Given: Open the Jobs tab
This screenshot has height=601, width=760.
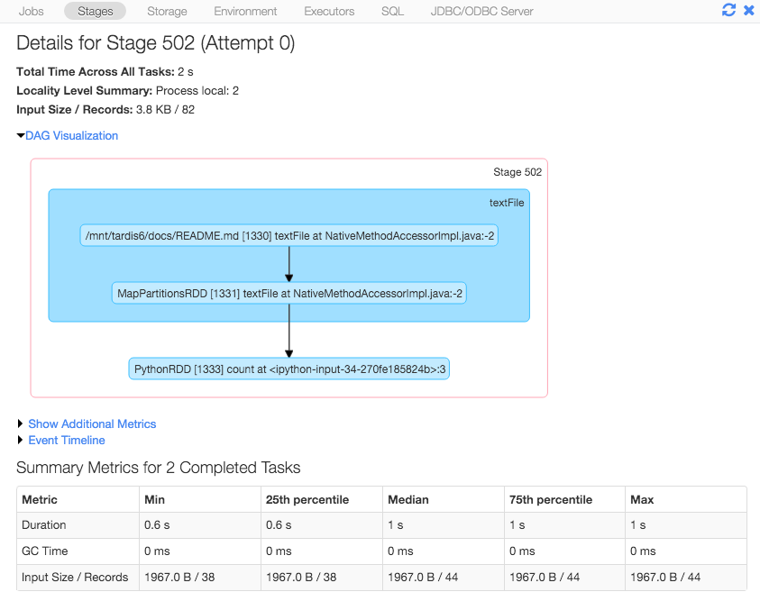Looking at the screenshot, I should pos(31,12).
